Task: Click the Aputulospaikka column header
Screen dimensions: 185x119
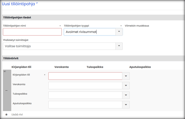Action: pyautogui.click(x=140, y=67)
